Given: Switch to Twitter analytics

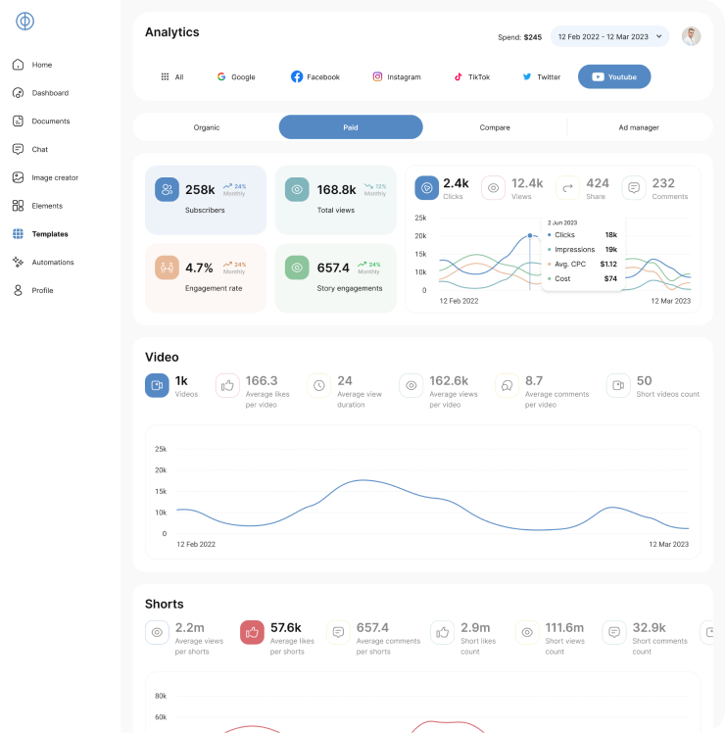Looking at the screenshot, I should pyautogui.click(x=541, y=76).
